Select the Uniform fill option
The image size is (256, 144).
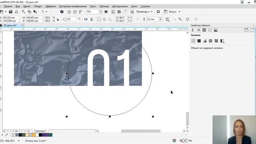tap(199, 41)
